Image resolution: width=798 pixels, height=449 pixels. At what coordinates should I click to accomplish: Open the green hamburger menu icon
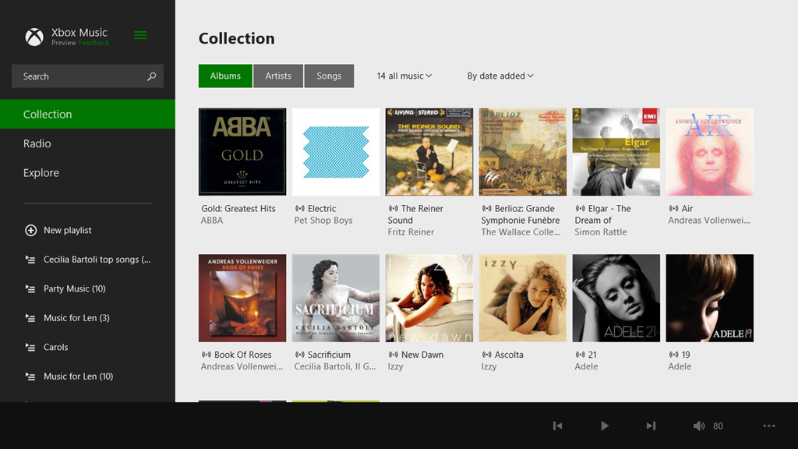140,35
